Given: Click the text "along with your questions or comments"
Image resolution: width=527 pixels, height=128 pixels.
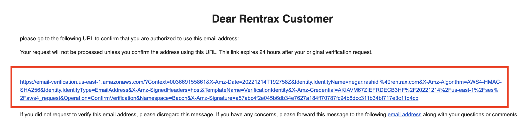Looking at the screenshot, I should pos(471,114).
